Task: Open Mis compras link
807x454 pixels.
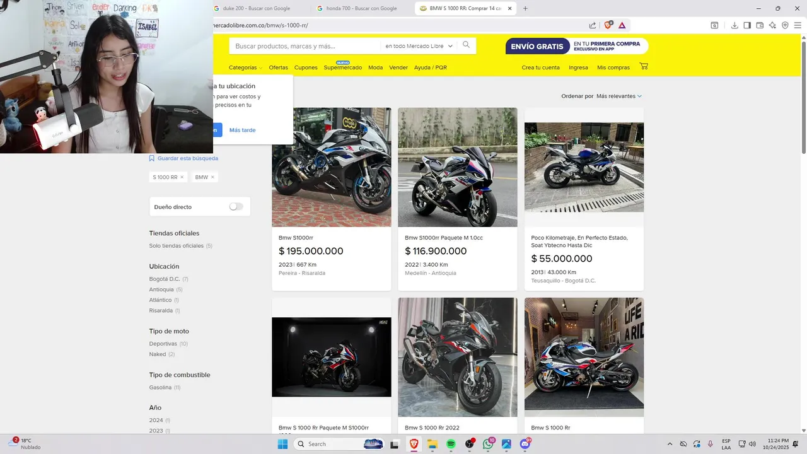Action: (x=613, y=67)
